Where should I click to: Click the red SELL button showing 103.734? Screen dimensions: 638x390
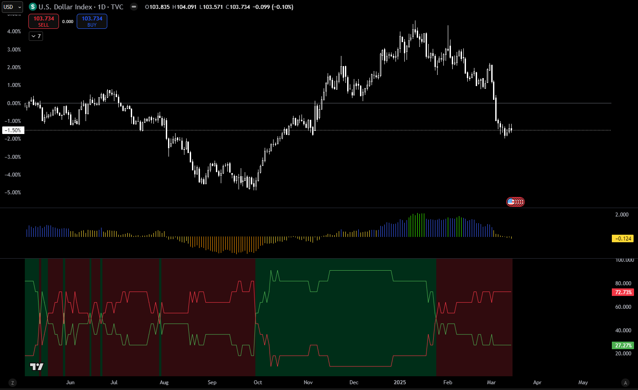[43, 21]
